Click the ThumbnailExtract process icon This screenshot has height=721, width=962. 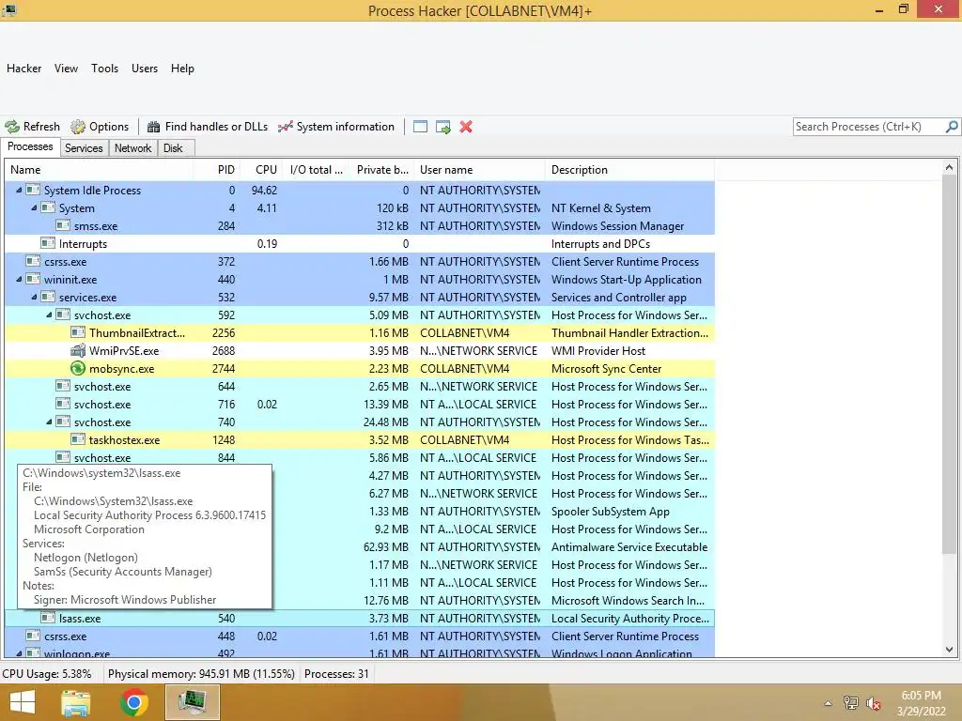pos(77,333)
